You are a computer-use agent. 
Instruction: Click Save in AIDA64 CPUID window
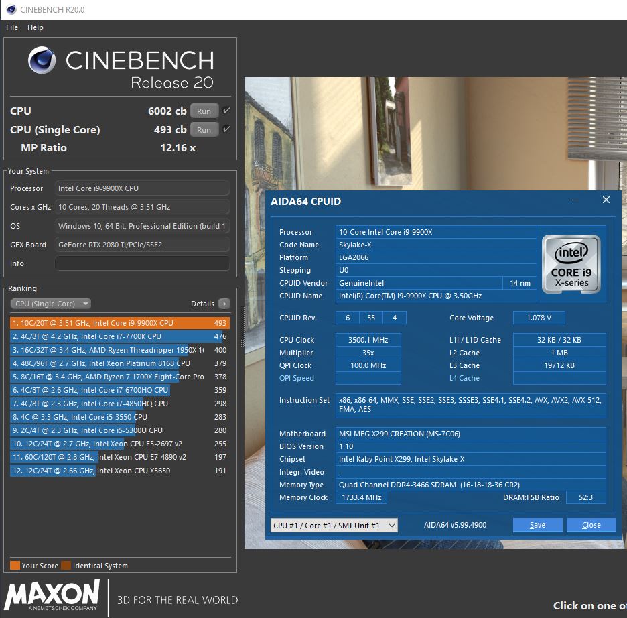point(537,526)
